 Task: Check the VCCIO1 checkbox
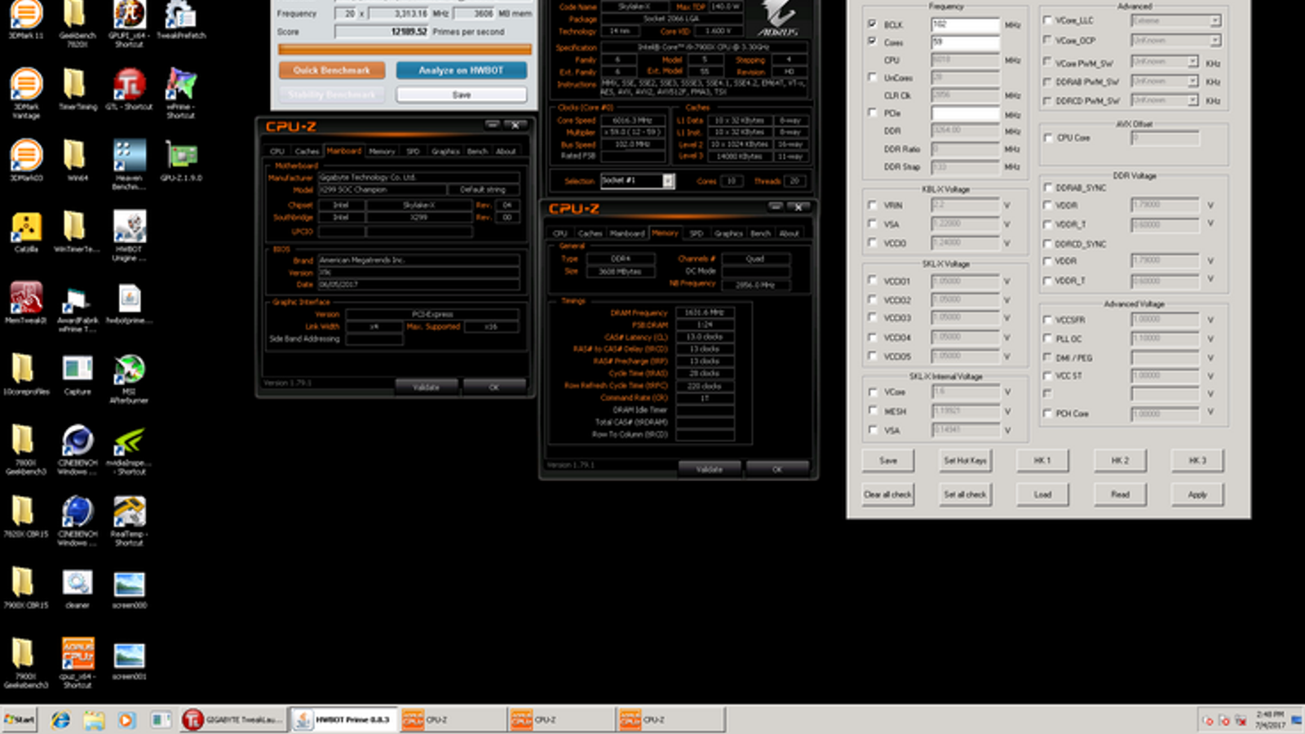pyautogui.click(x=873, y=281)
